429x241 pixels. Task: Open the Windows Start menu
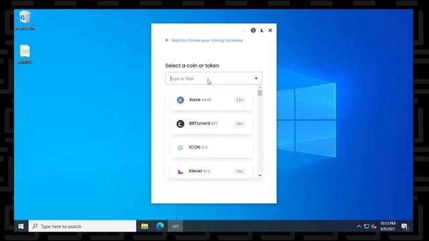click(x=21, y=226)
